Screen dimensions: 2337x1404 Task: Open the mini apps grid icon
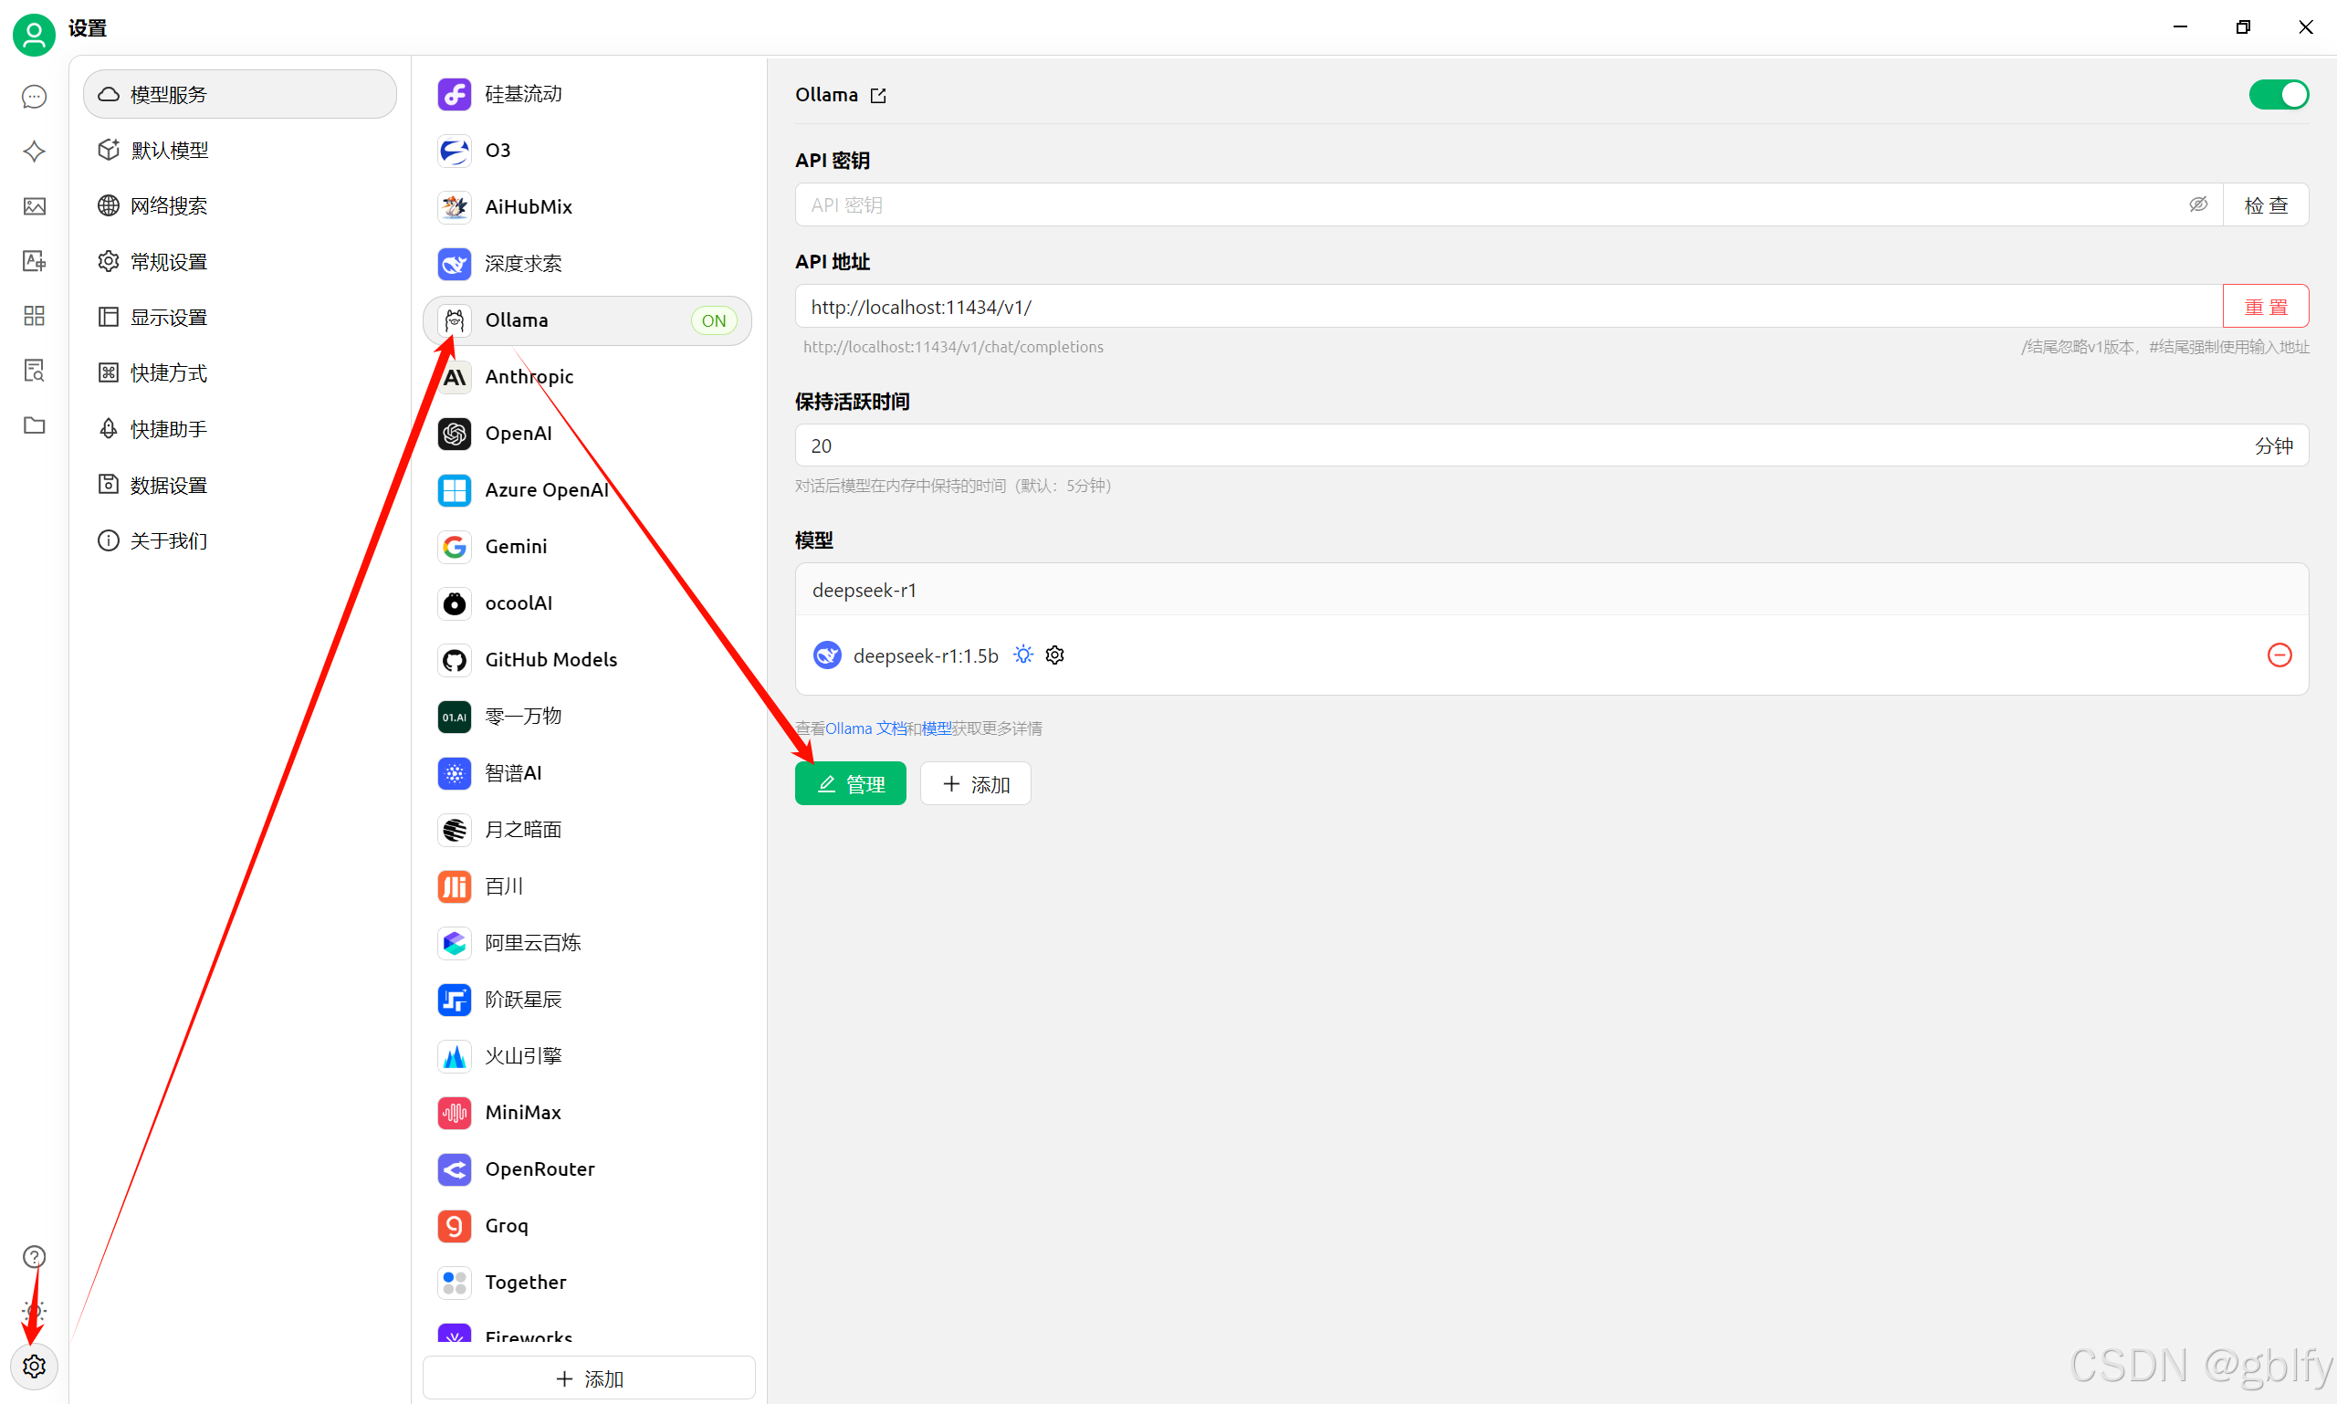click(34, 316)
